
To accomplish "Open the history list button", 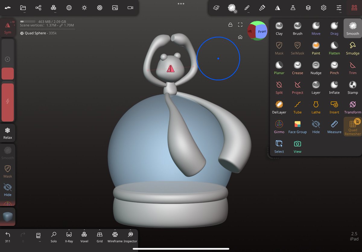I will pyautogui.click(x=38, y=236).
